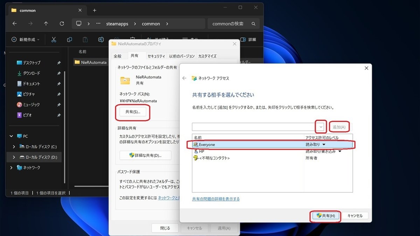The height and width of the screenshot is (236, 420).
Task: Click the shared folder icon in properties
Action: [x=125, y=80]
